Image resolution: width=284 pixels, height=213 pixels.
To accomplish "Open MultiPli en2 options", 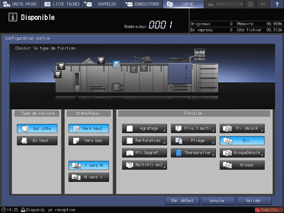I will 144,165.
